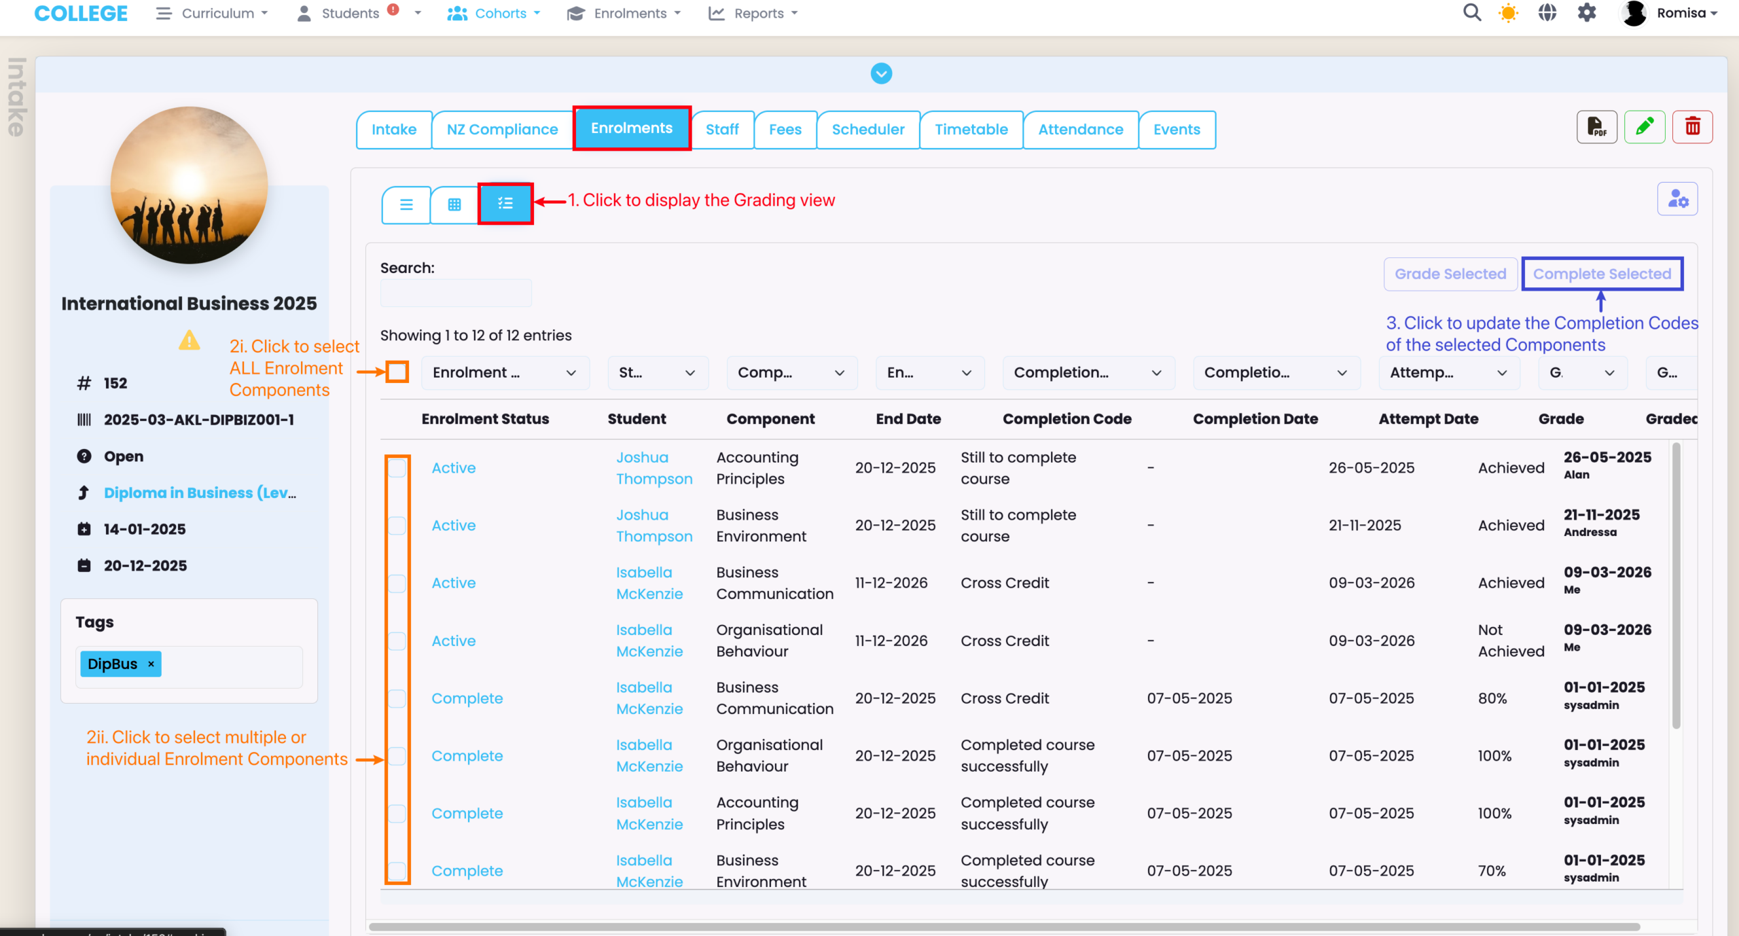This screenshot has height=936, width=1739.
Task: Click the green pencil edit icon
Action: coord(1645,127)
